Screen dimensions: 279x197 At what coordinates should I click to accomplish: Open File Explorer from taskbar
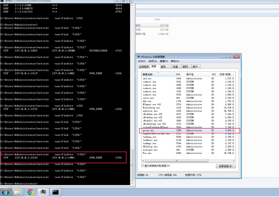18,192
